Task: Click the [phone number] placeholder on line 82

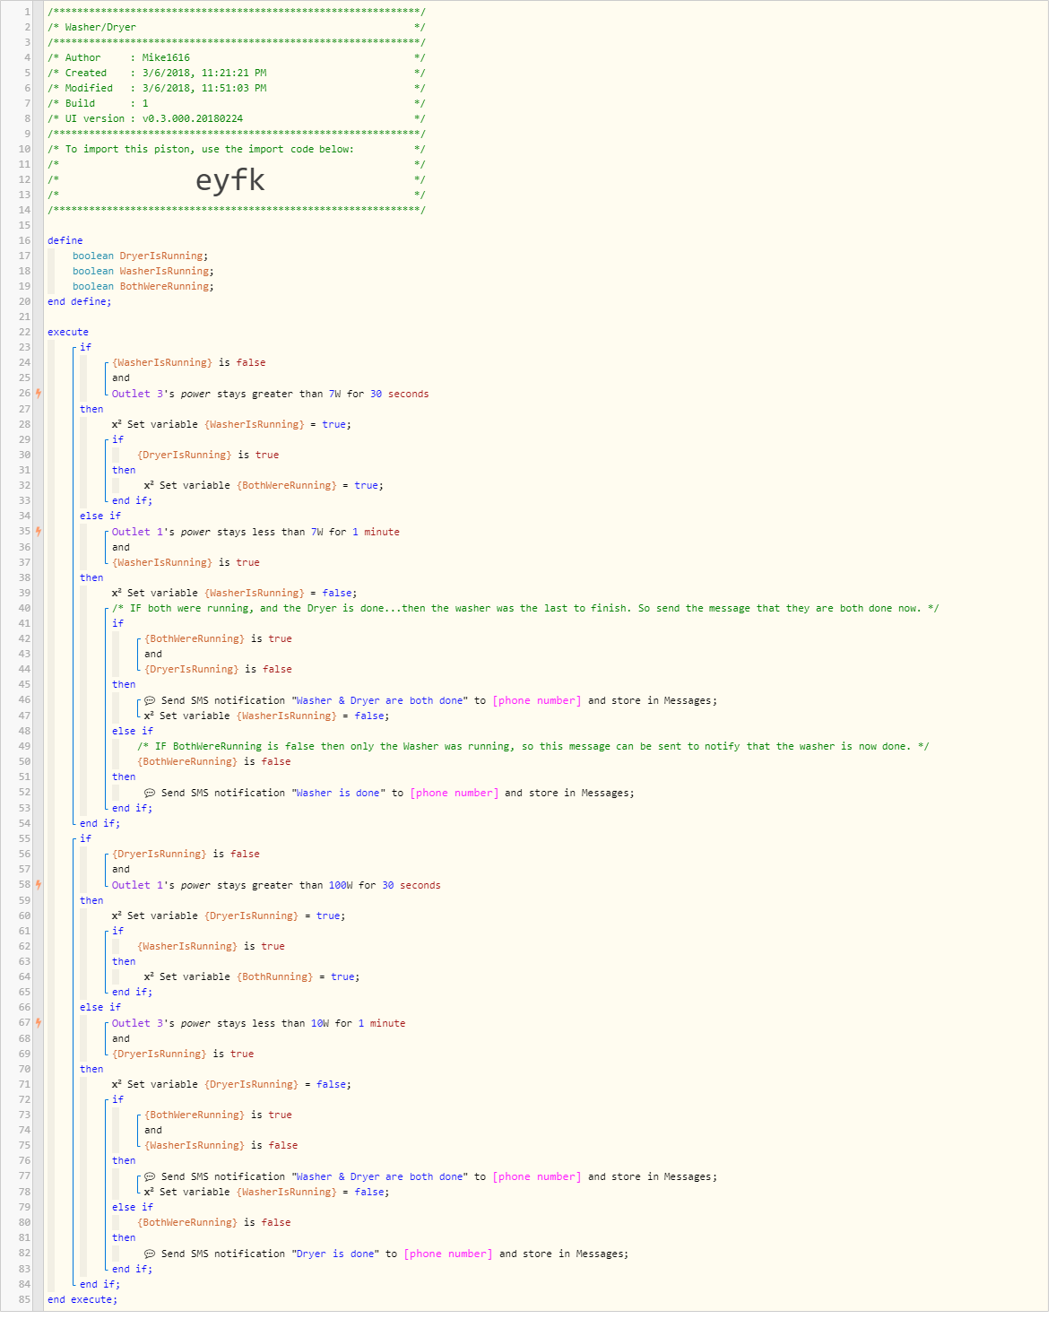Action: [x=448, y=1254]
